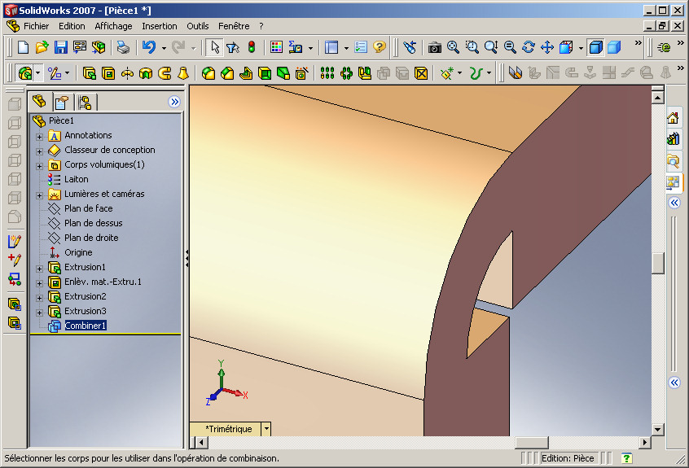Toggle Shaded with edges display
The width and height of the screenshot is (689, 468).
[596, 47]
